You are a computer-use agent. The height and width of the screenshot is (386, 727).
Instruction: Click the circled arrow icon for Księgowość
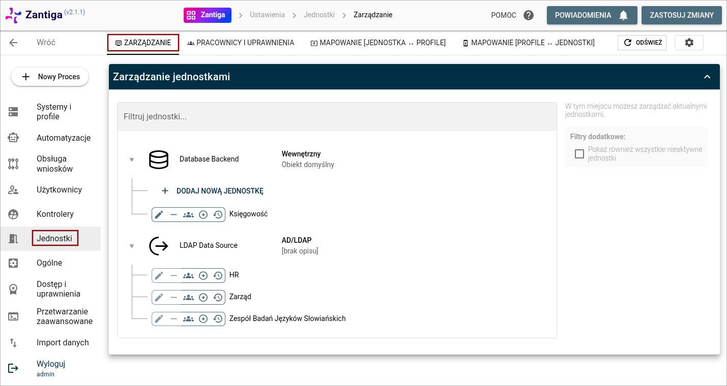click(203, 215)
